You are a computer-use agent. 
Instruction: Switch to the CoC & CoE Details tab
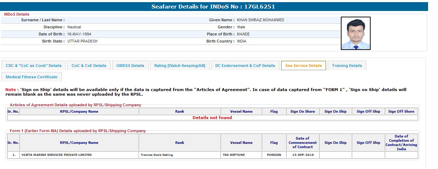[89, 66]
